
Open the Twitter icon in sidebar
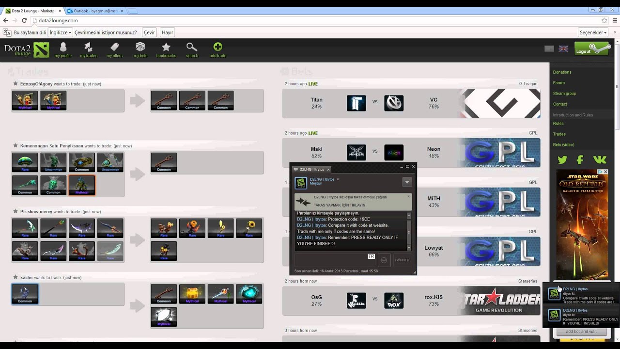[x=562, y=159]
